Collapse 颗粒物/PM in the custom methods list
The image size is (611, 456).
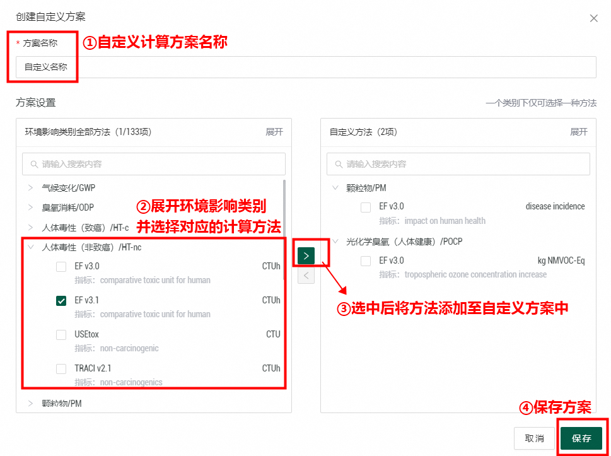pyautogui.click(x=335, y=188)
